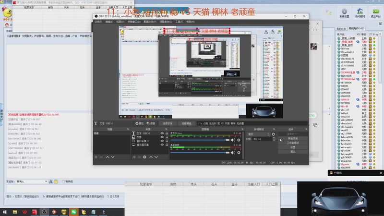Click the Windows Start button

click(5, 212)
